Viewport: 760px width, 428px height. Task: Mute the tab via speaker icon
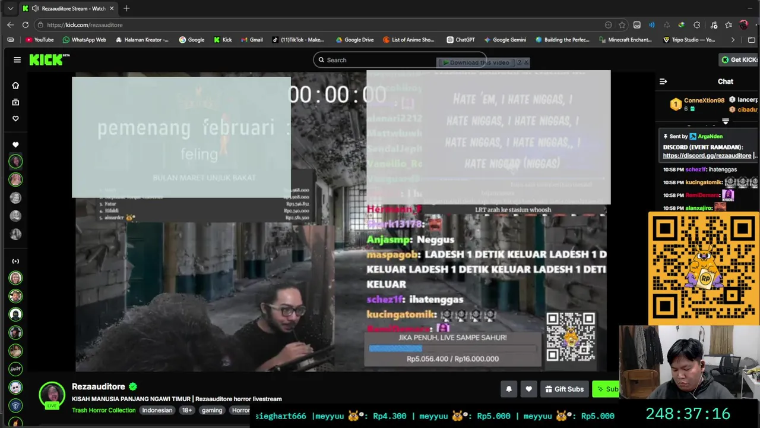tap(35, 8)
